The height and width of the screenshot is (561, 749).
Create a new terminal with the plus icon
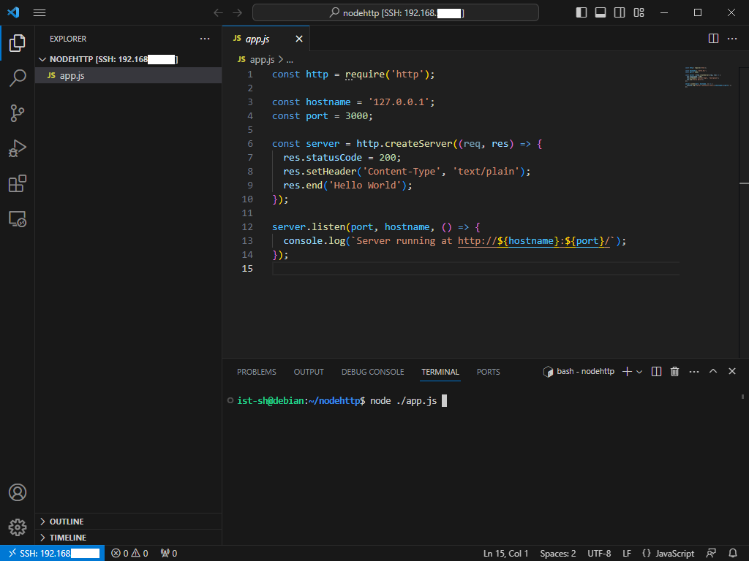coord(626,371)
